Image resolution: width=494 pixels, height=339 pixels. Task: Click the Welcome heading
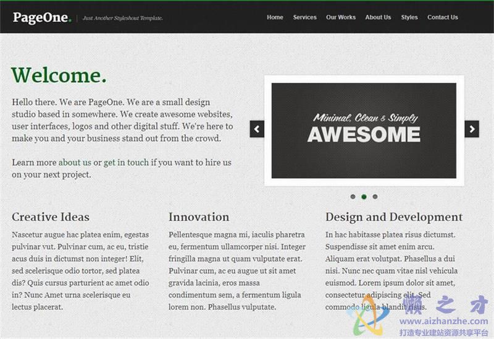coord(59,75)
